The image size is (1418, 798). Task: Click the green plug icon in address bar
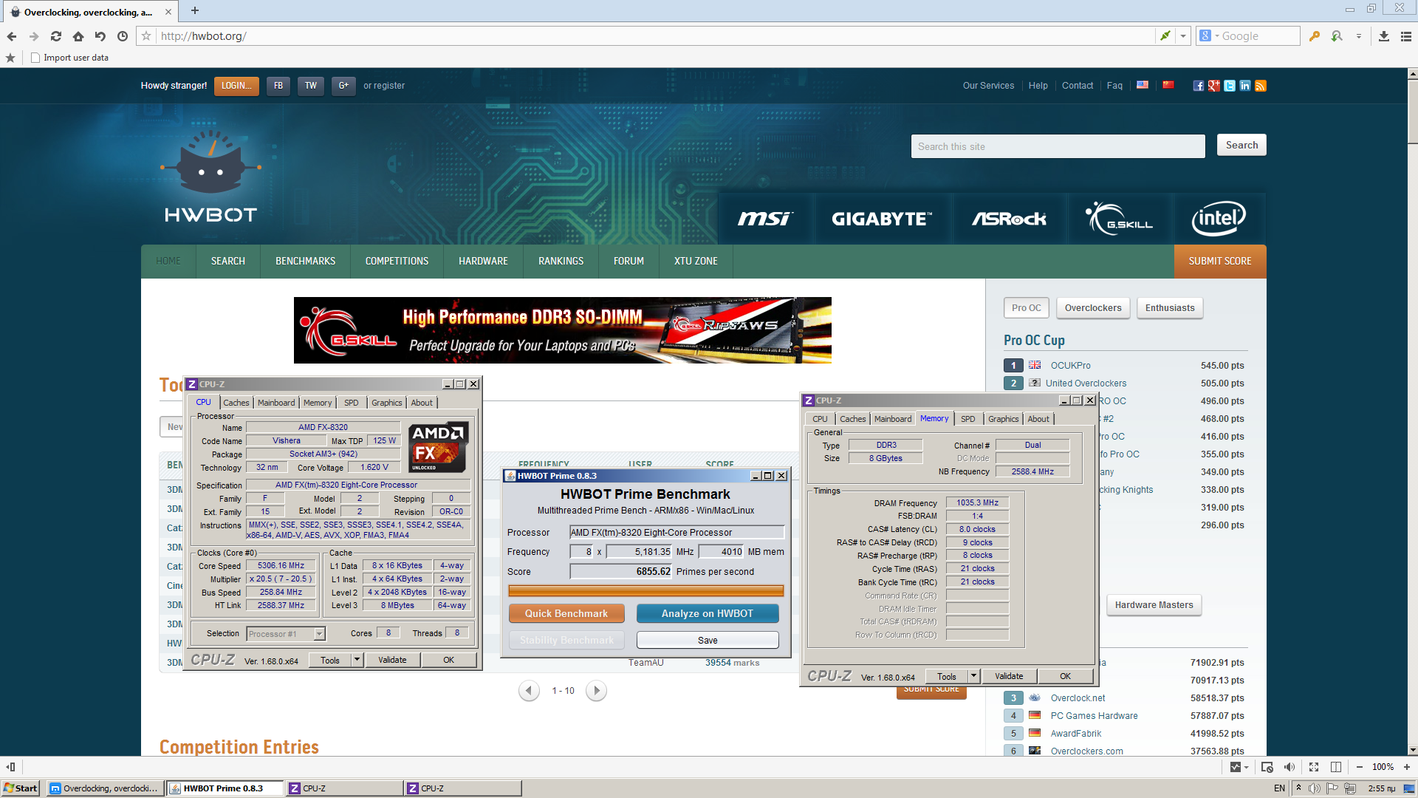click(x=1165, y=35)
